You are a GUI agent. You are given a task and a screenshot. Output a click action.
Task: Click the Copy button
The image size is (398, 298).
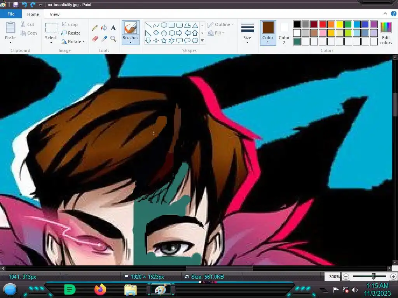pos(29,33)
